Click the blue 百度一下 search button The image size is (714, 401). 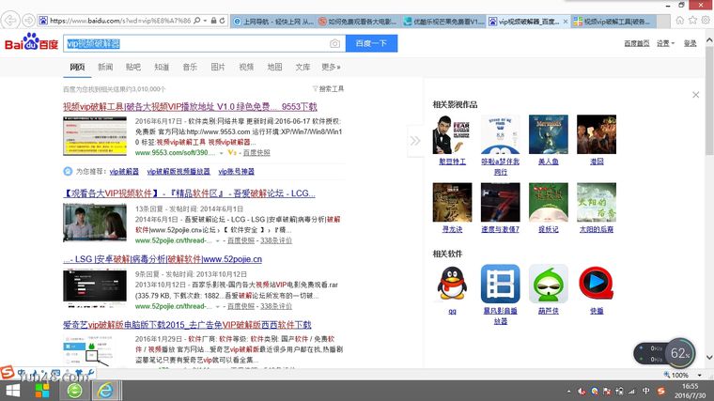click(x=371, y=43)
